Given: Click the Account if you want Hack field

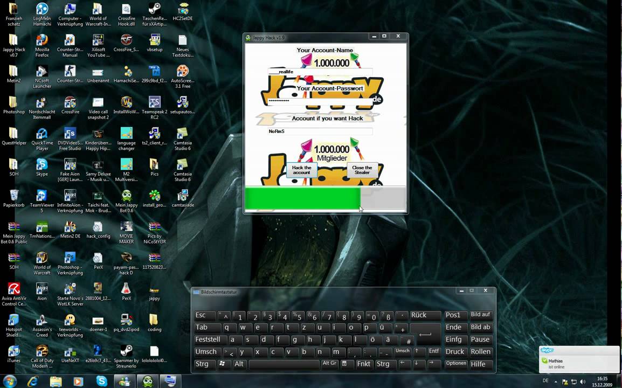Looking at the screenshot, I should click(x=320, y=131).
